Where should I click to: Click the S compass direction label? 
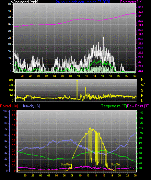[142, 90]
